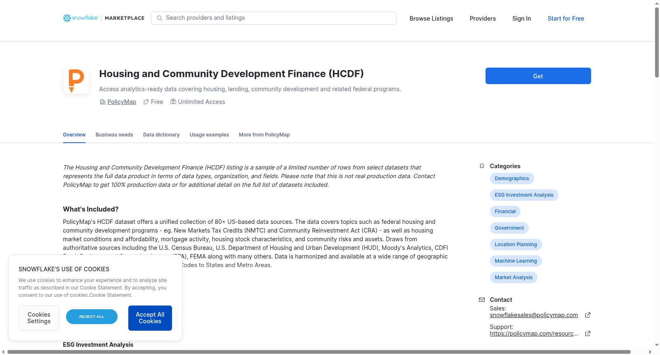The height and width of the screenshot is (355, 660).
Task: Click the Snowflake logo
Action: (80, 18)
